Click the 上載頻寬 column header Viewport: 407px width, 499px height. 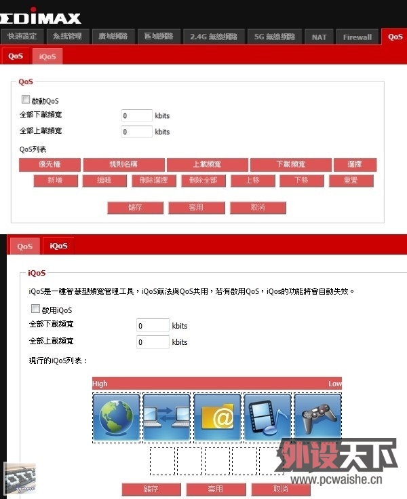[x=208, y=164]
